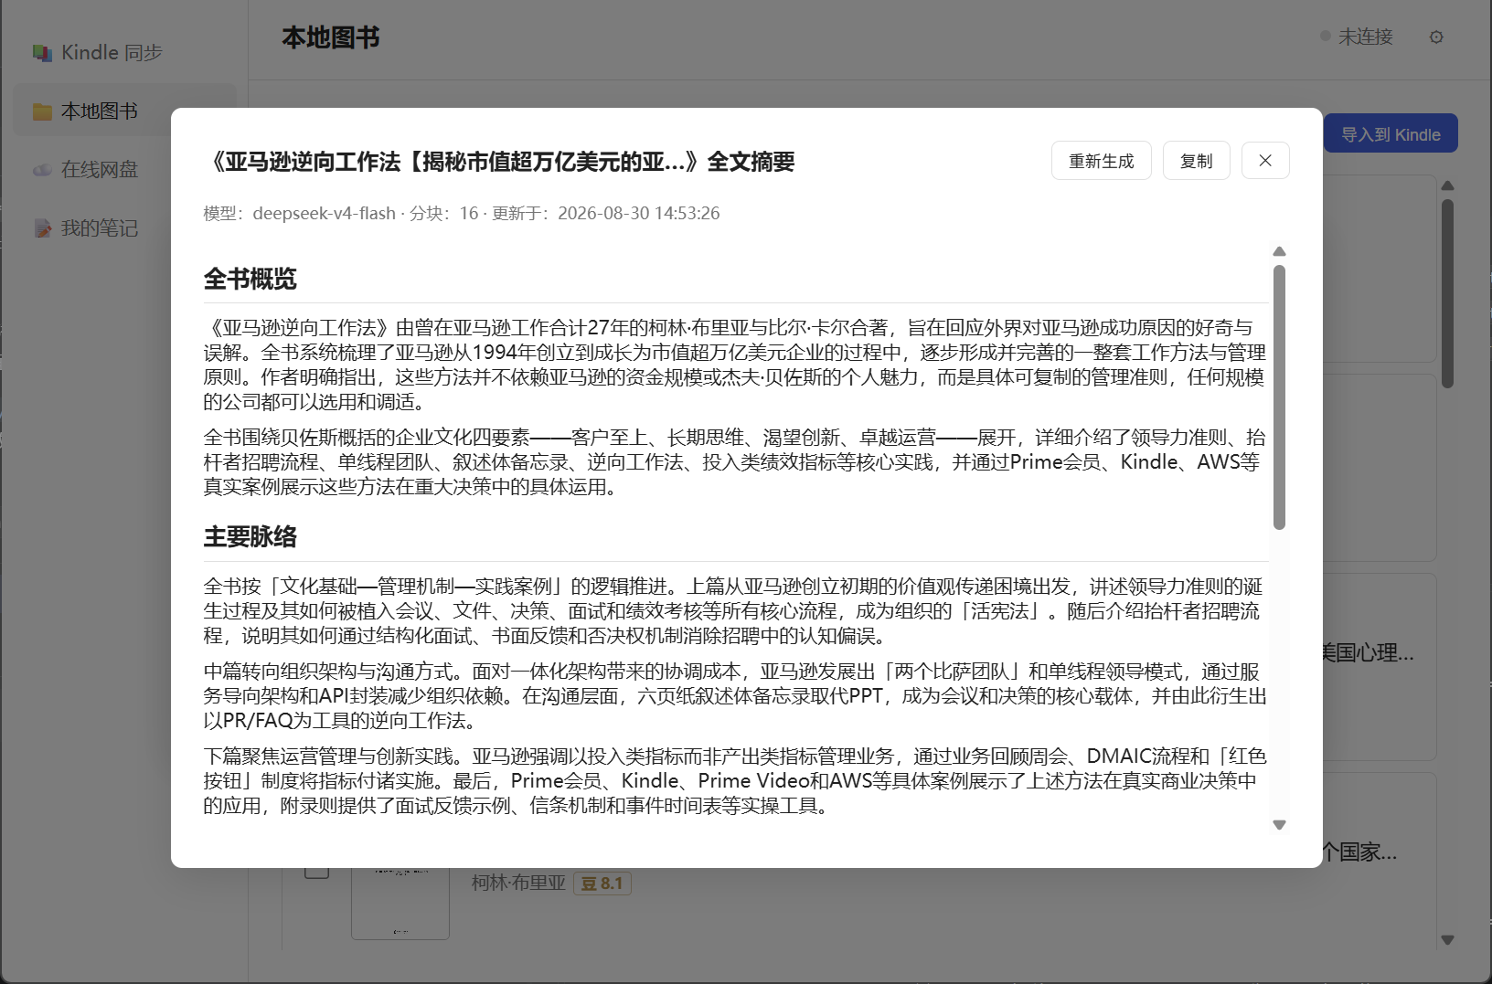Image resolution: width=1492 pixels, height=984 pixels.
Task: Open settings via the gear icon
Action: [x=1436, y=37]
